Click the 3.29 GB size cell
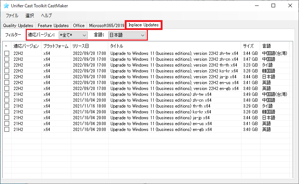 (250, 106)
